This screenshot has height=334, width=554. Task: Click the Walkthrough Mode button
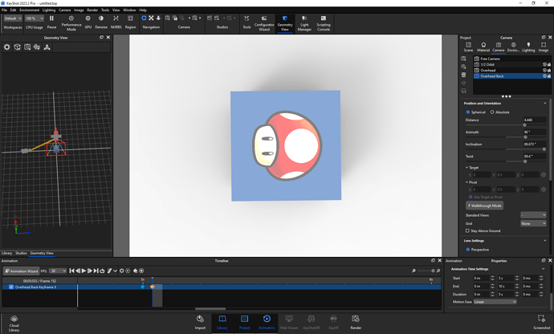484,206
